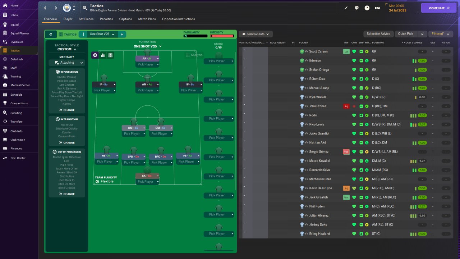
Task: Open One Shot V25 tactic slot dropdown
Action: click(x=102, y=34)
